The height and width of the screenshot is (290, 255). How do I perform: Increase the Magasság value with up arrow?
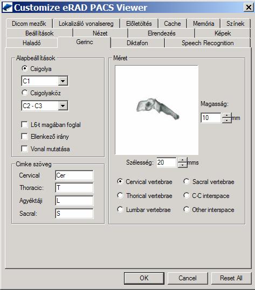coord(226,115)
